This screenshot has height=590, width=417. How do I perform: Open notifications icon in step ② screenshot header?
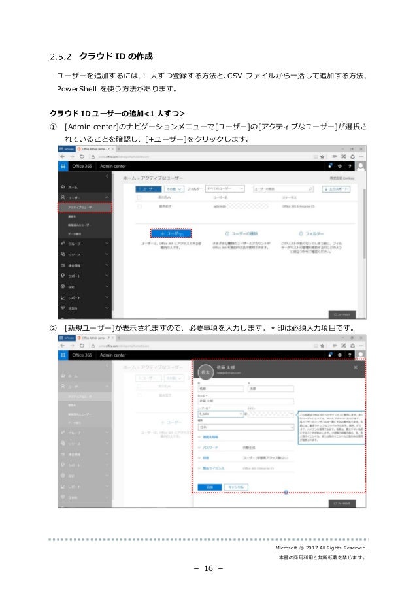331,354
